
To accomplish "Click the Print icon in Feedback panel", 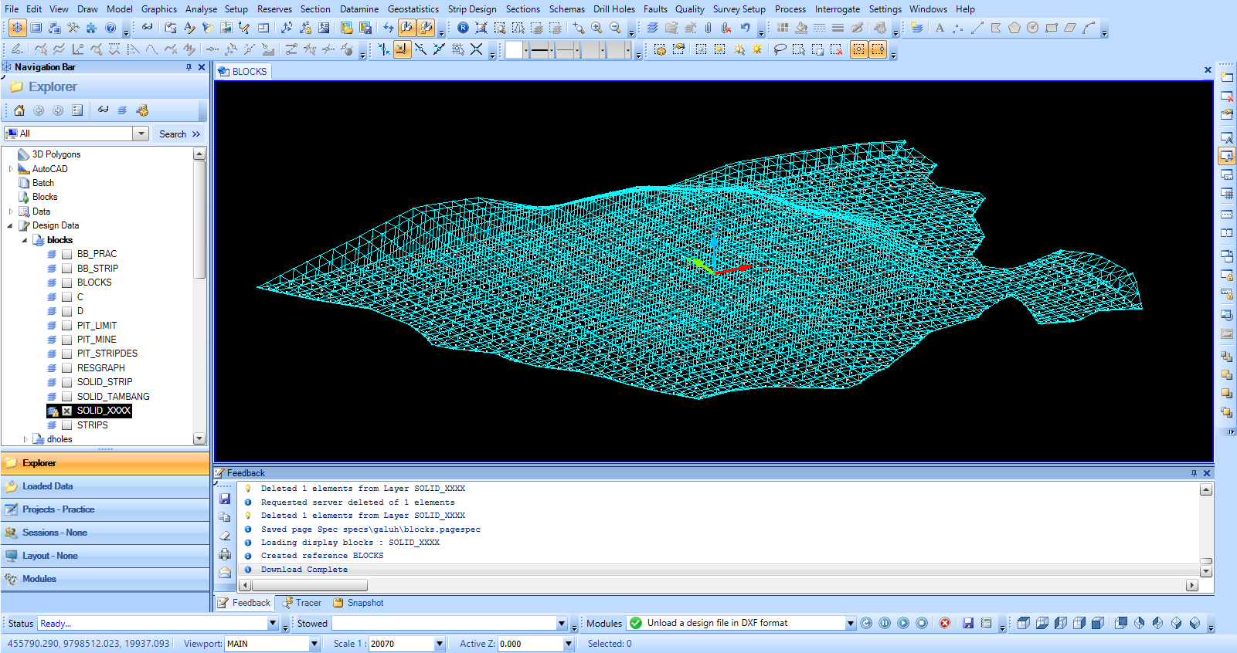I will (x=225, y=554).
